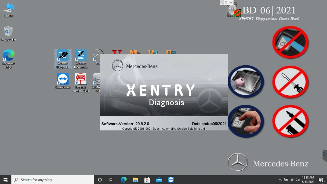This screenshot has height=184, width=327.
Task: Open the XENTRY Diagnosis desktop shortcut
Action: [x=63, y=59]
